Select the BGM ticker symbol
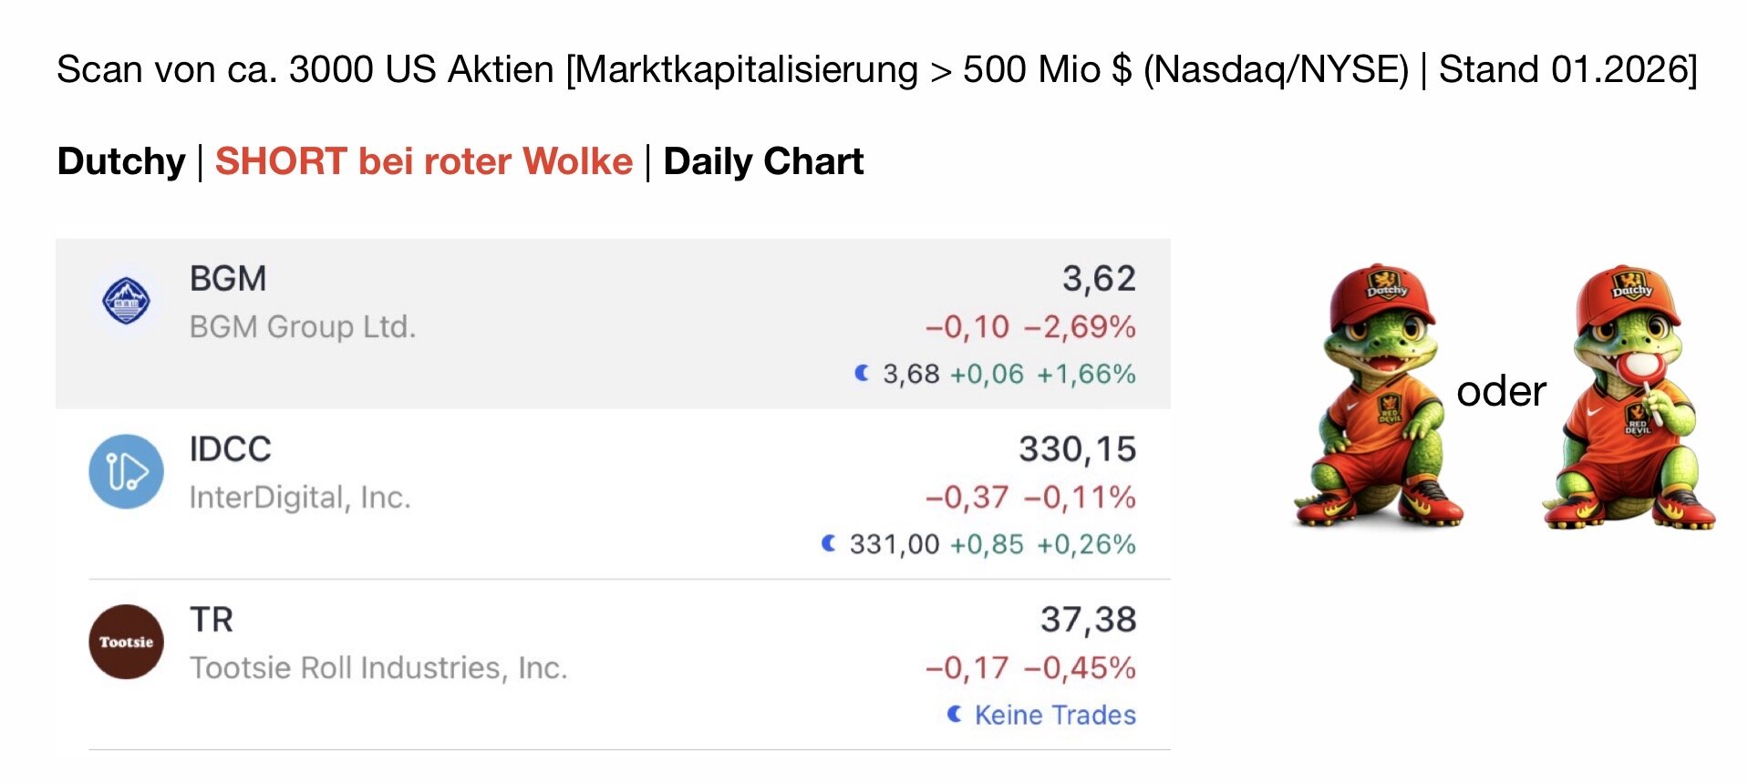The height and width of the screenshot is (783, 1748). [228, 278]
